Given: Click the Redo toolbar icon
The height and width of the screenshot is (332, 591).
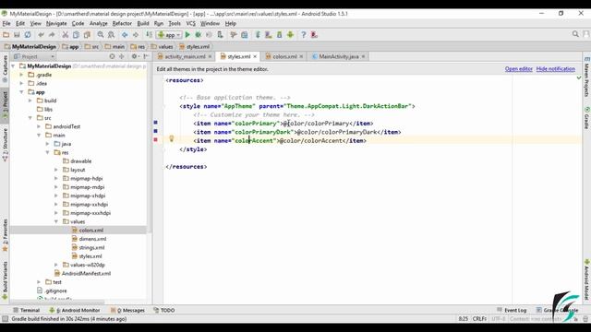Looking at the screenshot, I should click(52, 35).
